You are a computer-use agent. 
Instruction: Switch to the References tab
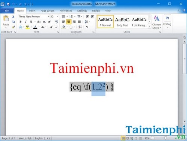coord(66,11)
